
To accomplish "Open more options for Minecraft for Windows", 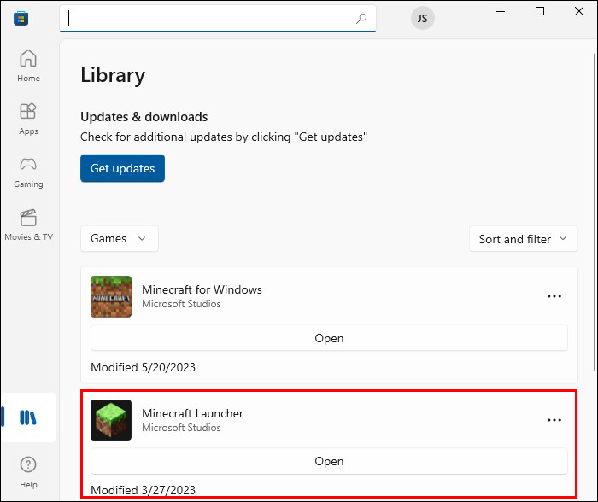I will pyautogui.click(x=554, y=296).
